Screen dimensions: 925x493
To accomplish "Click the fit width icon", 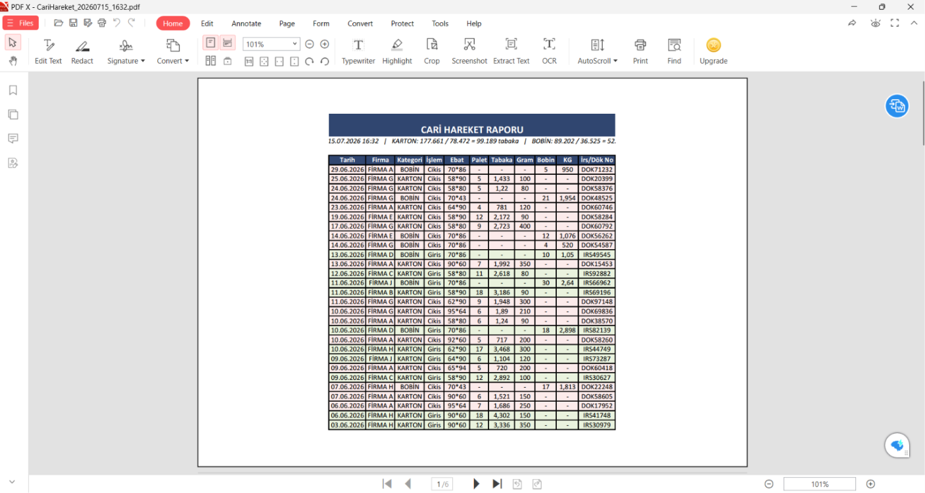I will (x=279, y=61).
